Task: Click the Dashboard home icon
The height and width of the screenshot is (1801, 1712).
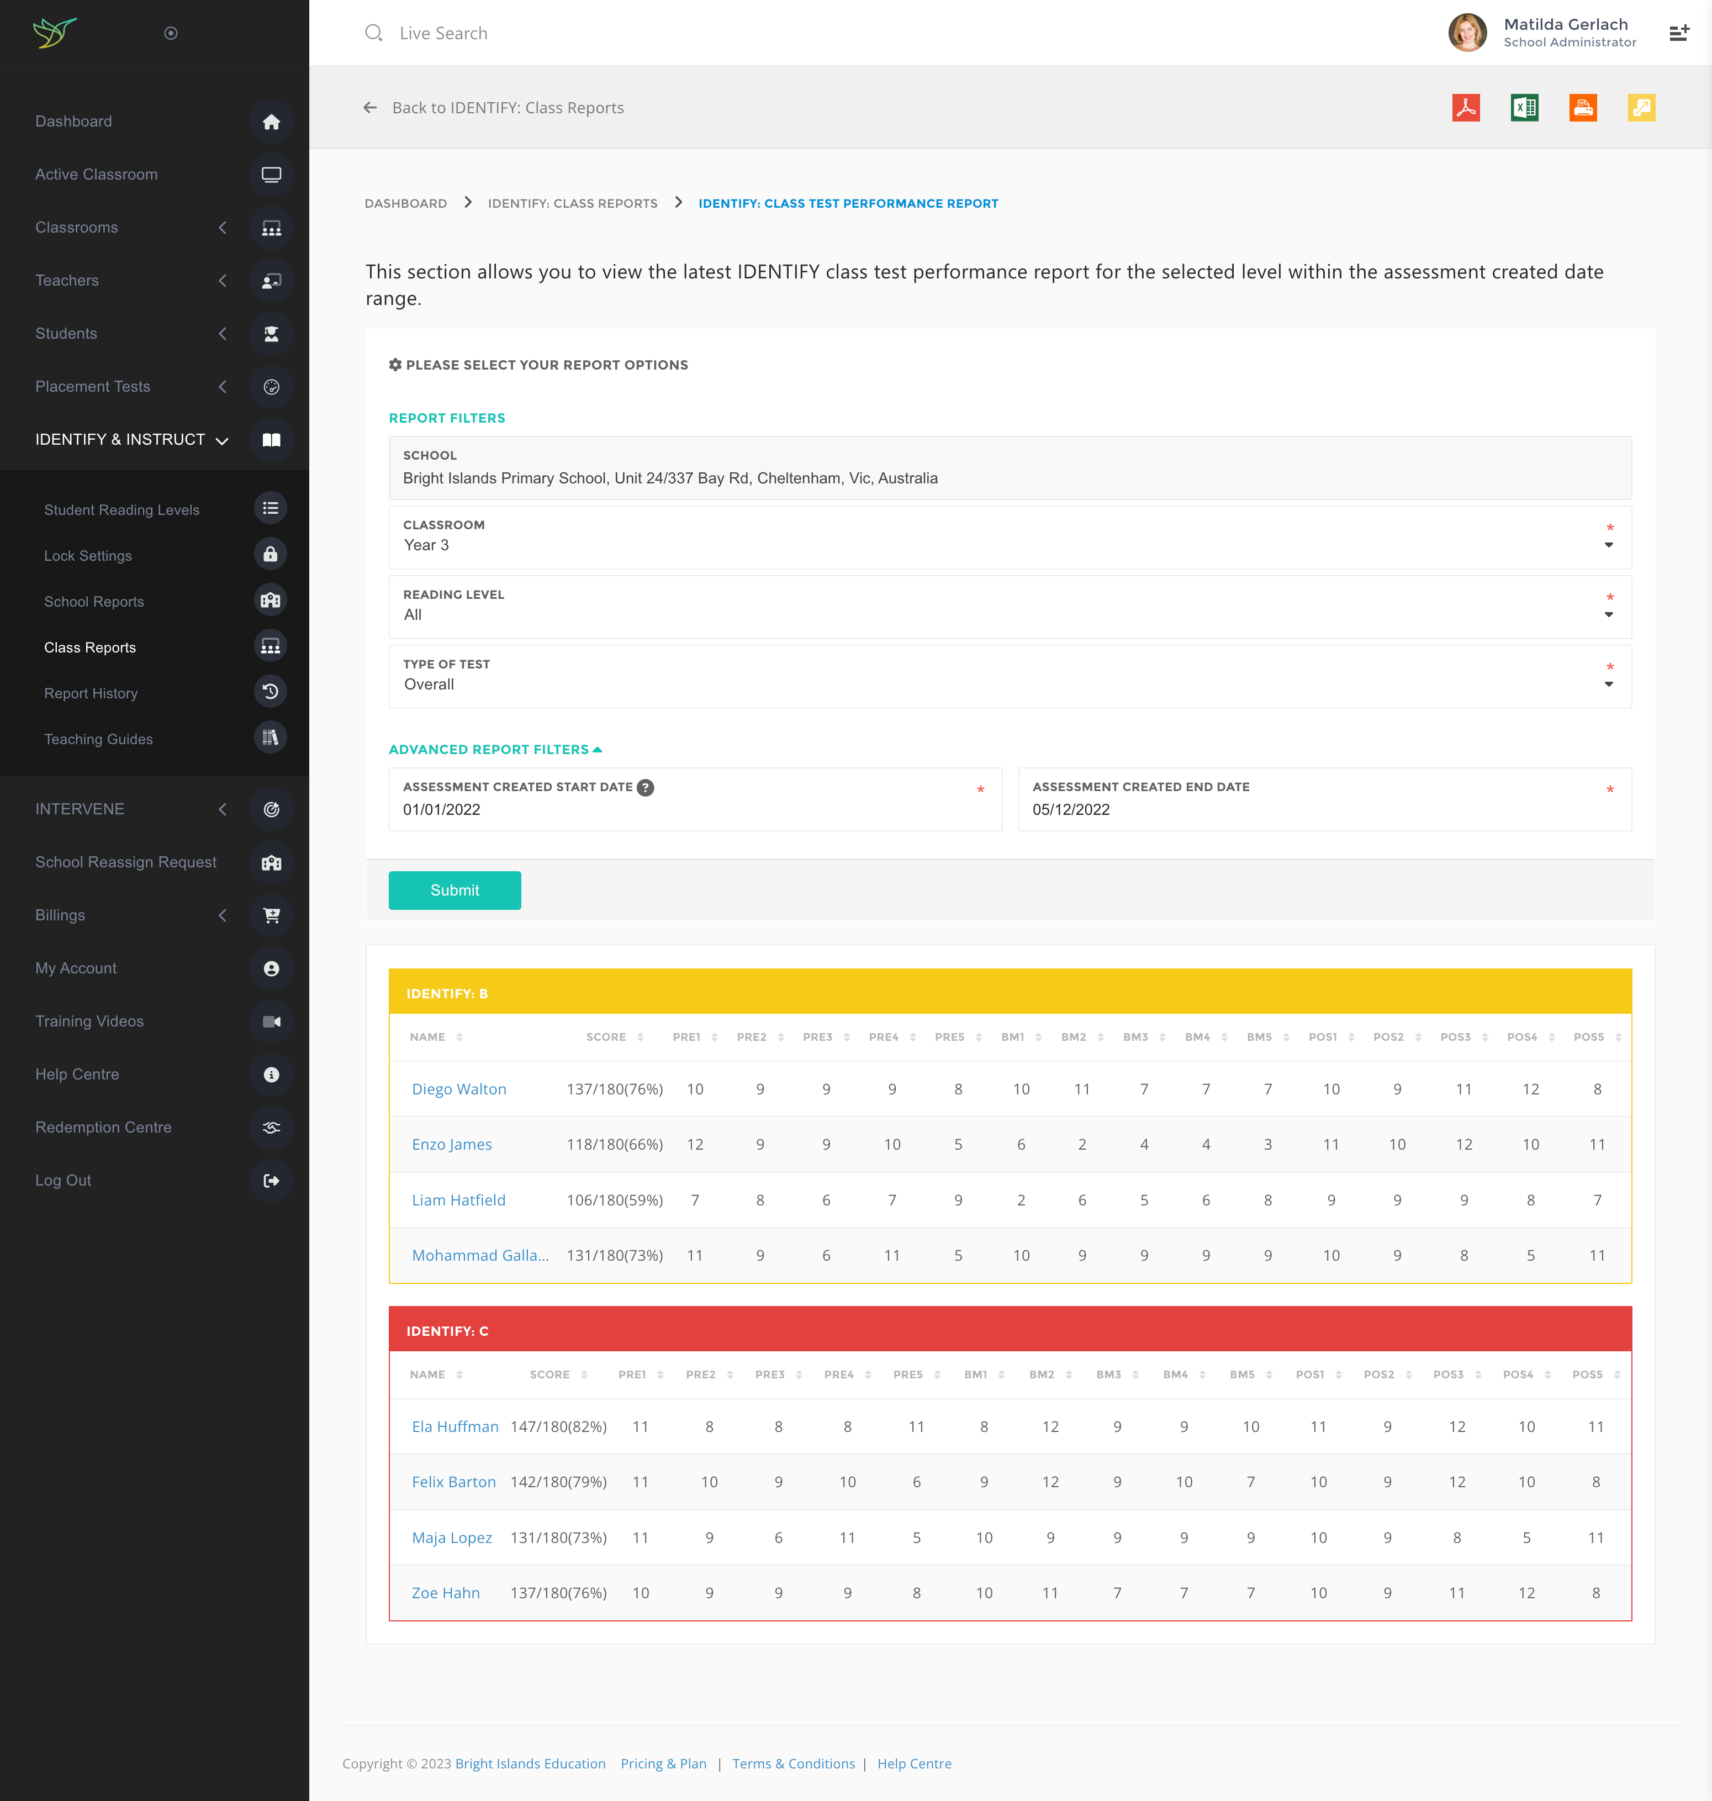Action: 271,122
